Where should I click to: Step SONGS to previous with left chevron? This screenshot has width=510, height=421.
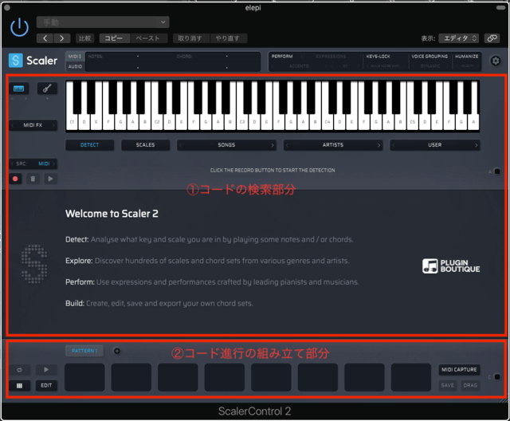[x=181, y=145]
